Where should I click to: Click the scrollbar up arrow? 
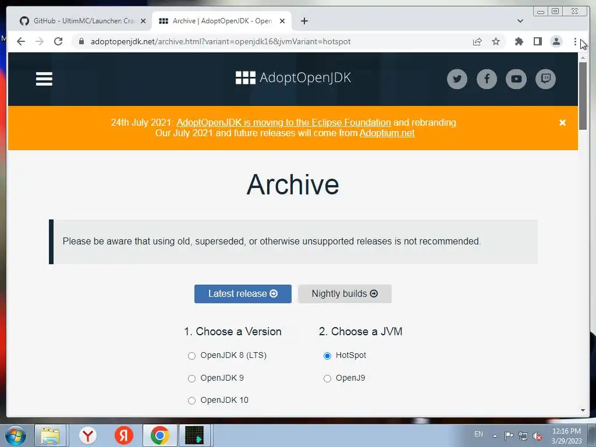(583, 58)
